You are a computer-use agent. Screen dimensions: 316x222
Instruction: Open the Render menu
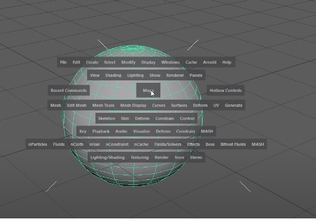162,157
